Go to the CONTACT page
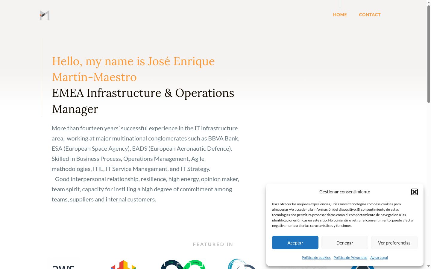 point(370,15)
